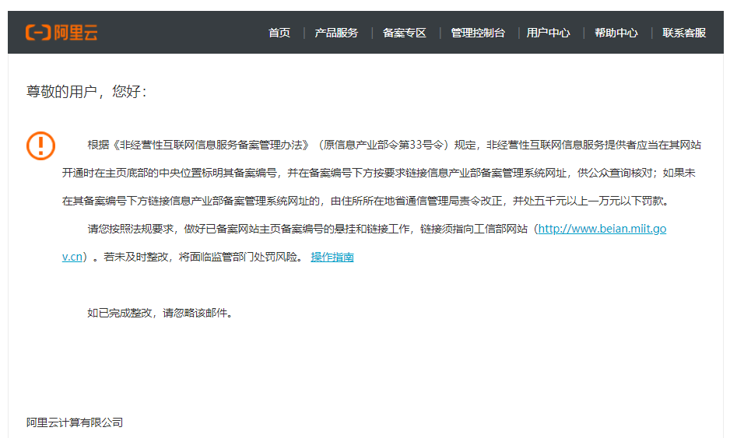
Task: Open the http://www.beian.miit.go link
Action: click(x=602, y=229)
